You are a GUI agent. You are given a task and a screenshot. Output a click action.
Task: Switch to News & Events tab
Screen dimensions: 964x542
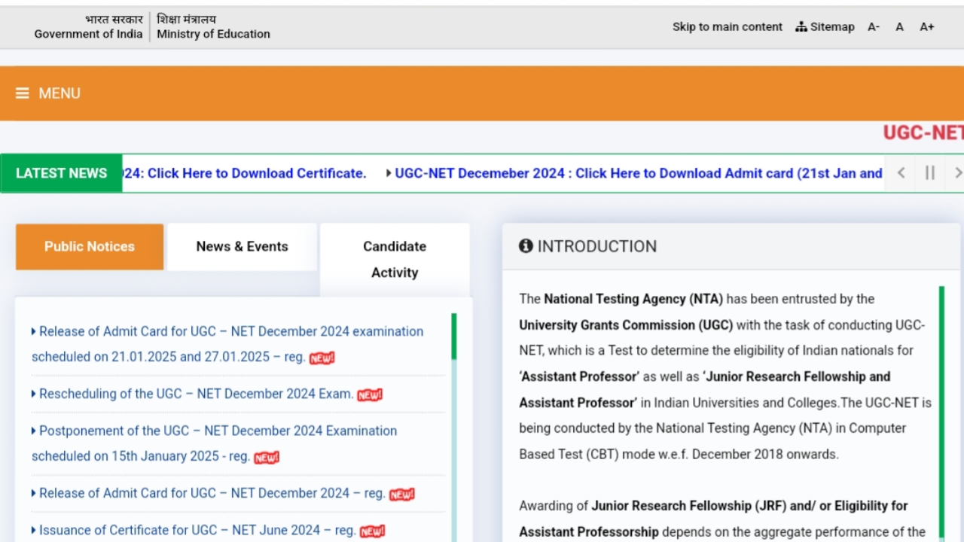click(242, 246)
